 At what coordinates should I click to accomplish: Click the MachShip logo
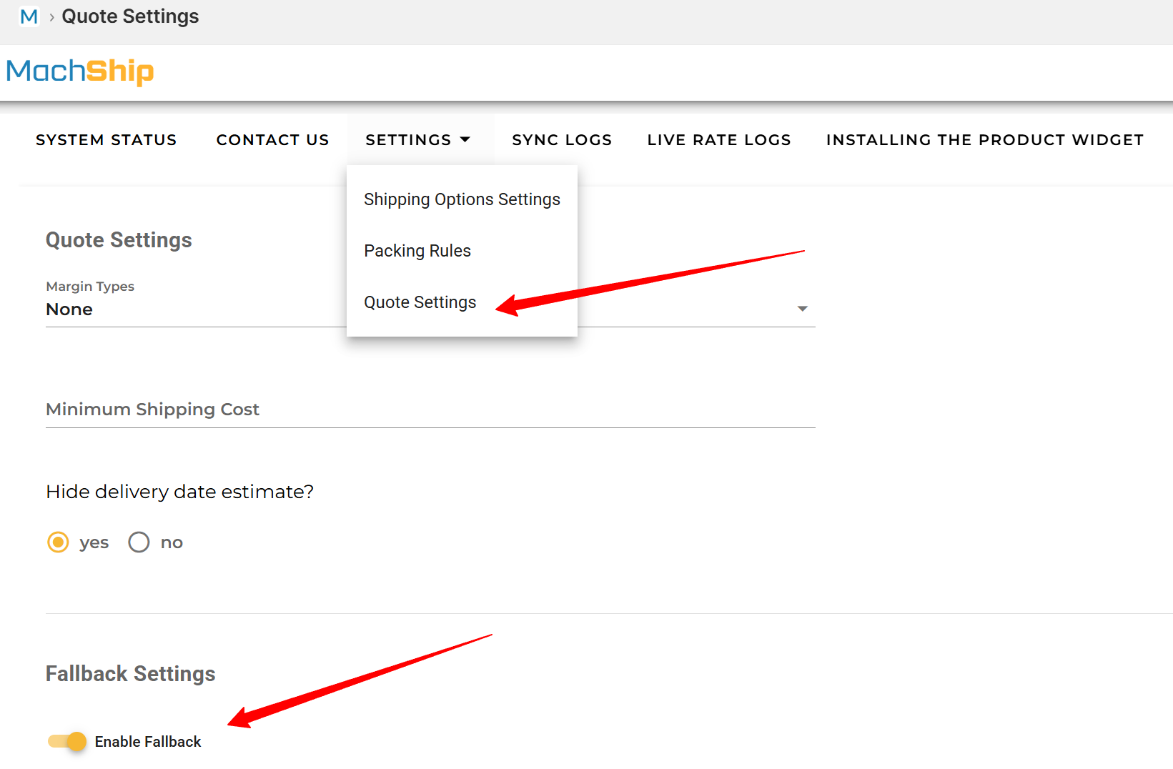(80, 71)
